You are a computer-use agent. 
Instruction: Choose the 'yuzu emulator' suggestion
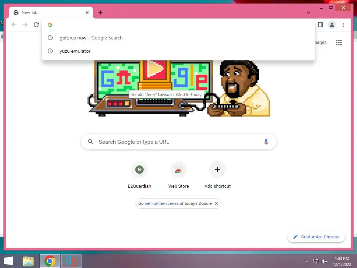[x=178, y=51]
